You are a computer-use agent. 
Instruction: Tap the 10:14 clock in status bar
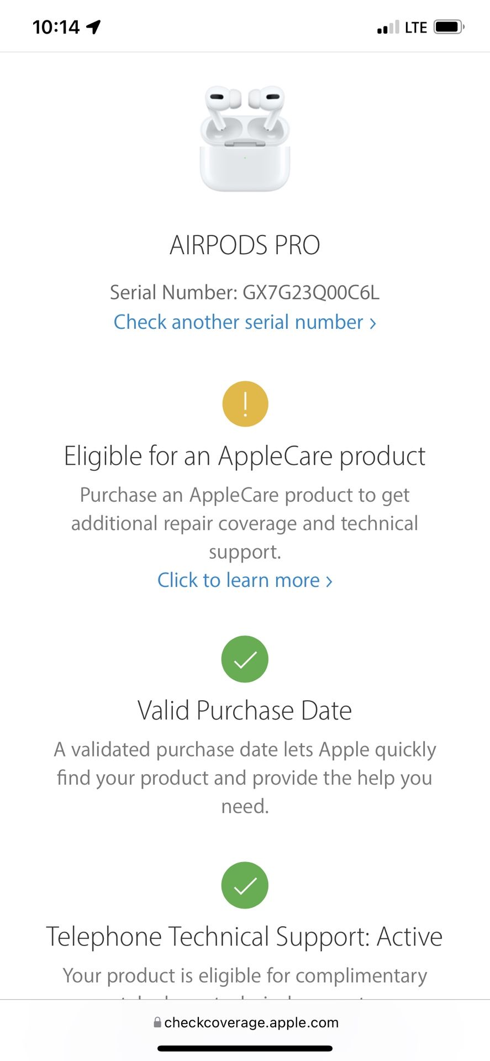click(56, 27)
